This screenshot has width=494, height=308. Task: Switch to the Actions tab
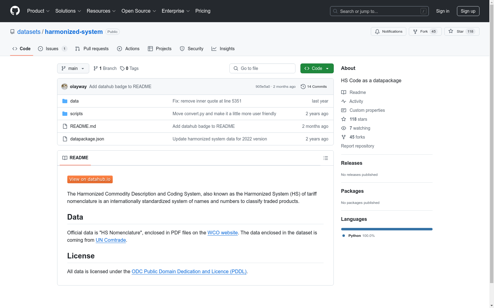coord(128,49)
